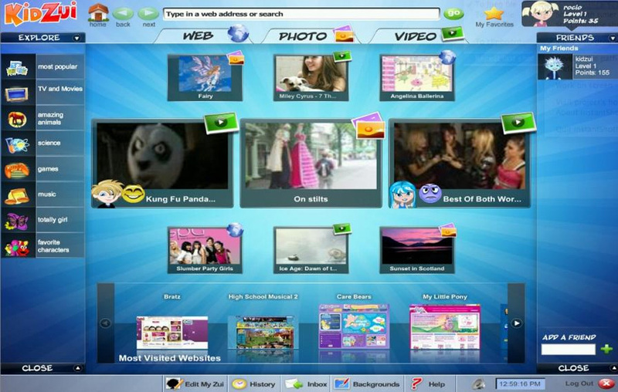Select the 'My Friends' heading
Screen dimensions: 618x392
click(559, 48)
